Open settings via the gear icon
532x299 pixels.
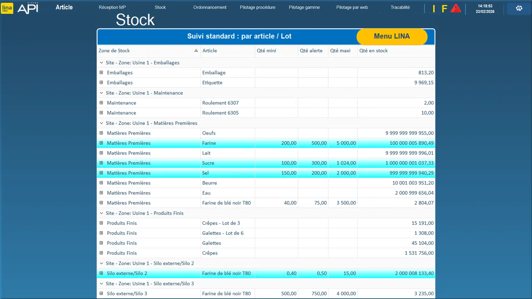519,8
